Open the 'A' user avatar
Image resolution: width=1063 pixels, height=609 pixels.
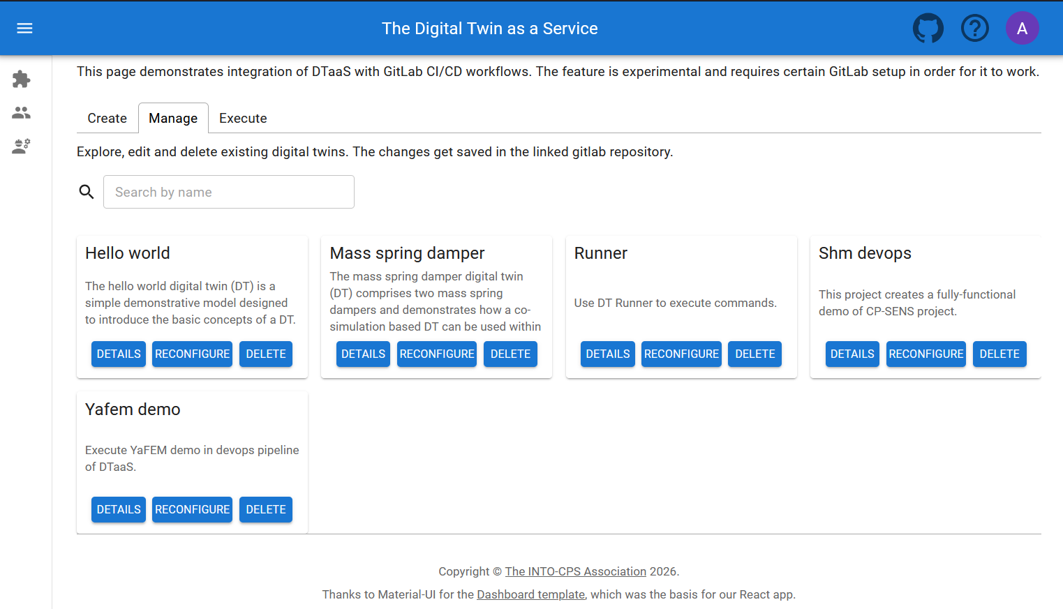pyautogui.click(x=1023, y=28)
